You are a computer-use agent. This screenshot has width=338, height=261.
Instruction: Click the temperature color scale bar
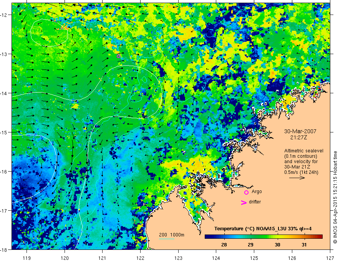[x=263, y=237]
